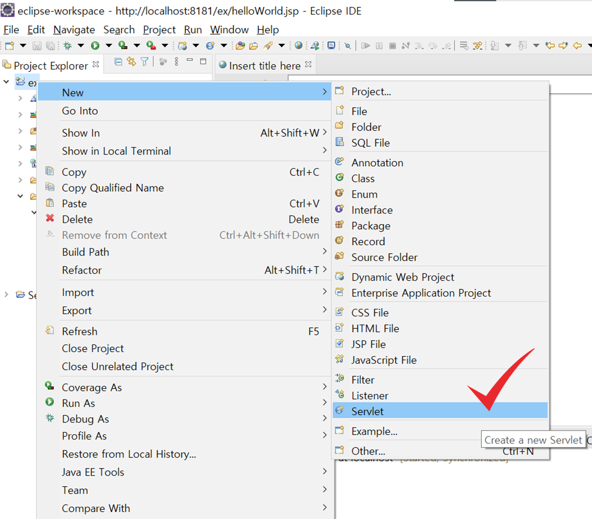592x519 pixels.
Task: Click the Terminate stop toolbar icon
Action: [x=392, y=46]
